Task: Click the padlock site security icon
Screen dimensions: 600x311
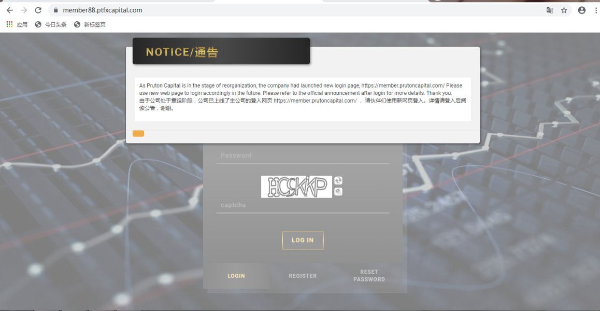Action: 56,10
